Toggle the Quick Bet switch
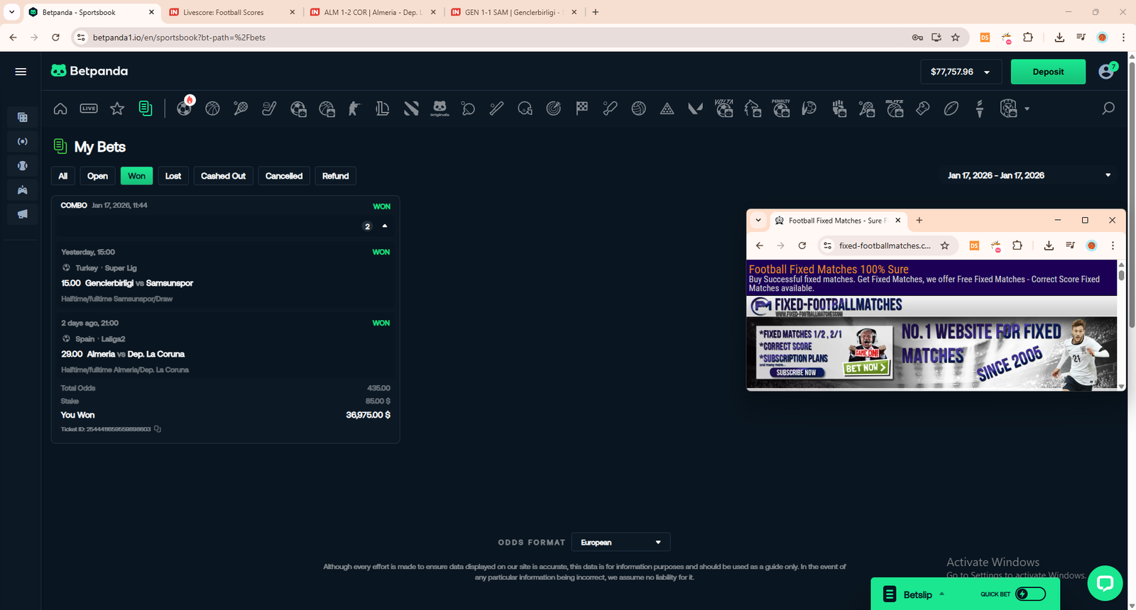1136x610 pixels. click(x=1029, y=594)
